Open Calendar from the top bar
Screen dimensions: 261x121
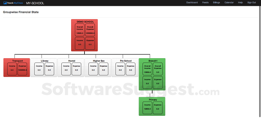(x=229, y=3)
